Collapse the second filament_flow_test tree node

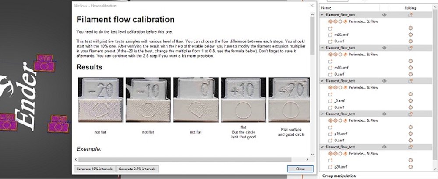[x=323, y=48]
